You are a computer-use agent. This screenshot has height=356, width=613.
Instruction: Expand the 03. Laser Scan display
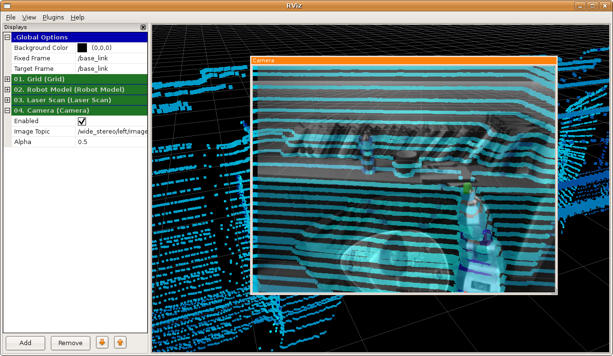(x=7, y=100)
